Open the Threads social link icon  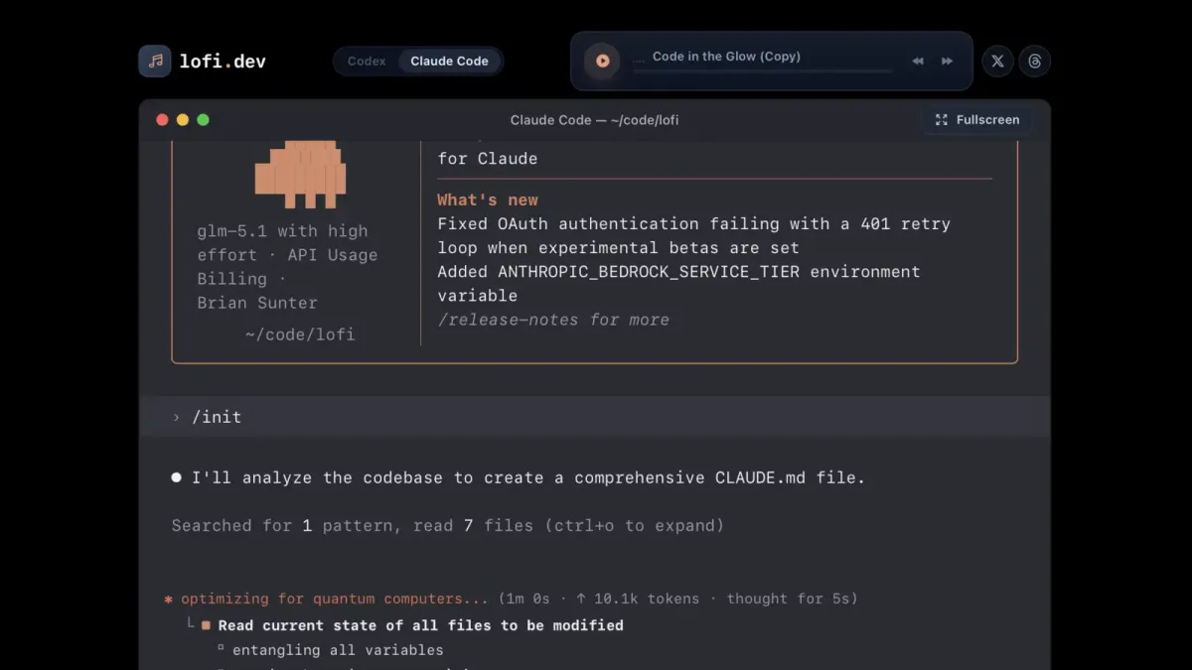pos(1035,61)
